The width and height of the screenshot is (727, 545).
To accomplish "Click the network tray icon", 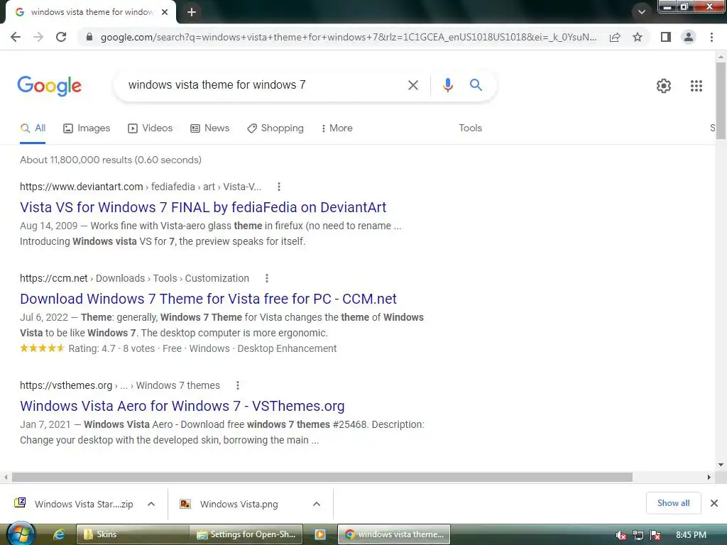I will click(x=638, y=535).
